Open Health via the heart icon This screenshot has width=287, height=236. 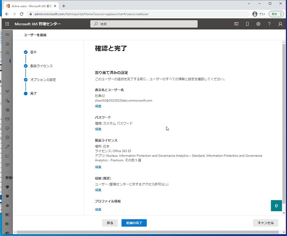[x=7, y=165]
